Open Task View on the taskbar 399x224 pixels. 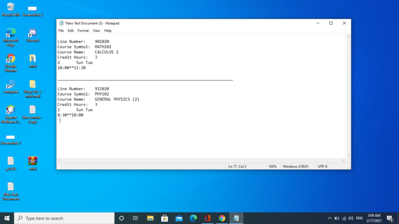[x=136, y=218]
